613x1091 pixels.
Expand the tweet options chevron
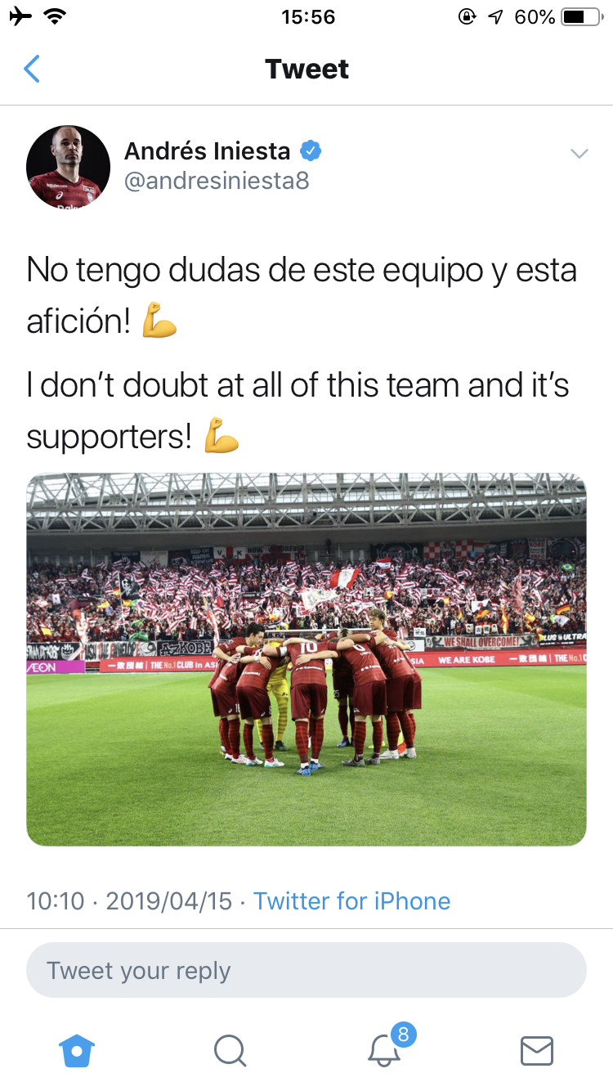pyautogui.click(x=579, y=153)
